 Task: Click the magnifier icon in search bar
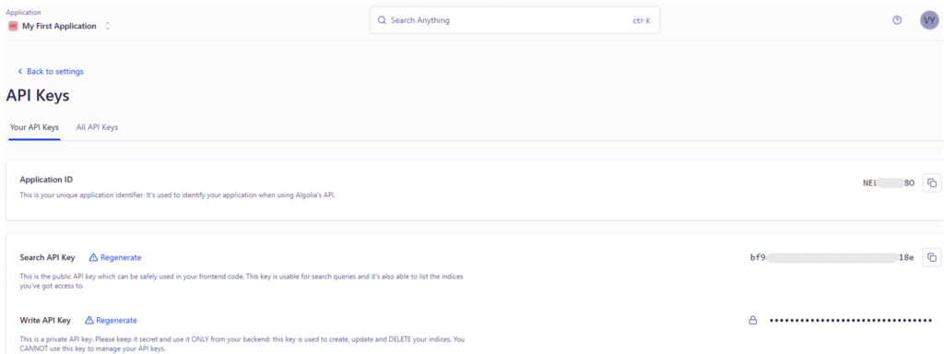(x=382, y=20)
